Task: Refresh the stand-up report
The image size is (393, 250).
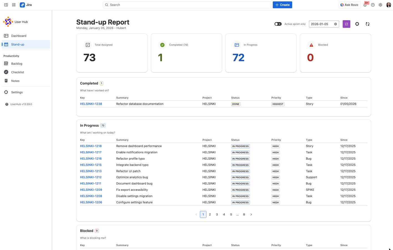Action: (x=367, y=24)
